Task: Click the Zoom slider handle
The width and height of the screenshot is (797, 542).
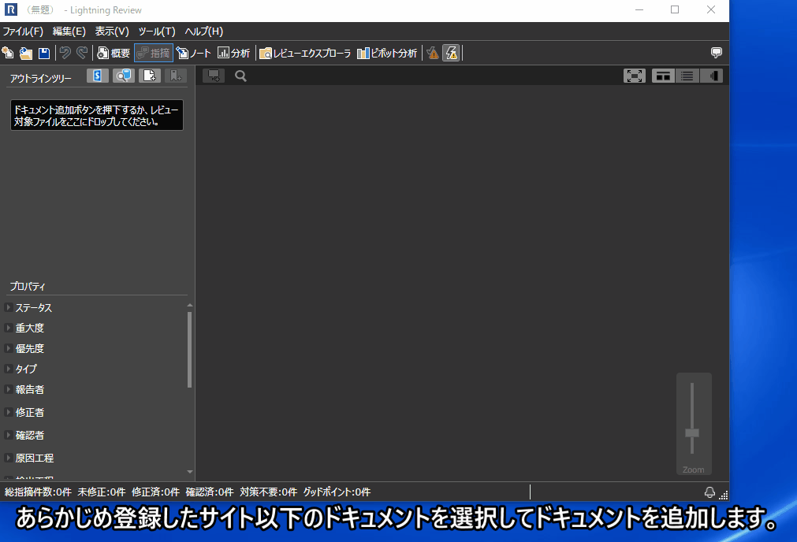Action: click(x=692, y=432)
